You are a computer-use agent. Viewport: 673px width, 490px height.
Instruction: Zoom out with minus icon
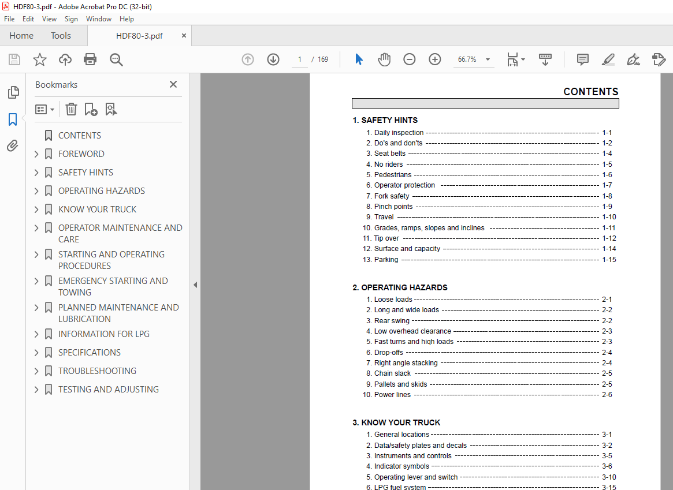(410, 59)
